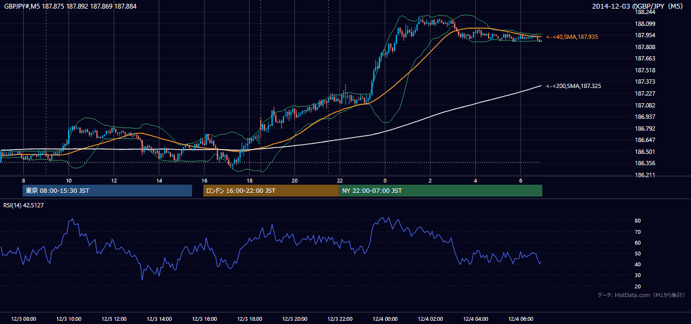Image resolution: width=691 pixels, height=324 pixels.
Task: Click the 12/3 12:00 time axis label
Action: tap(114, 319)
